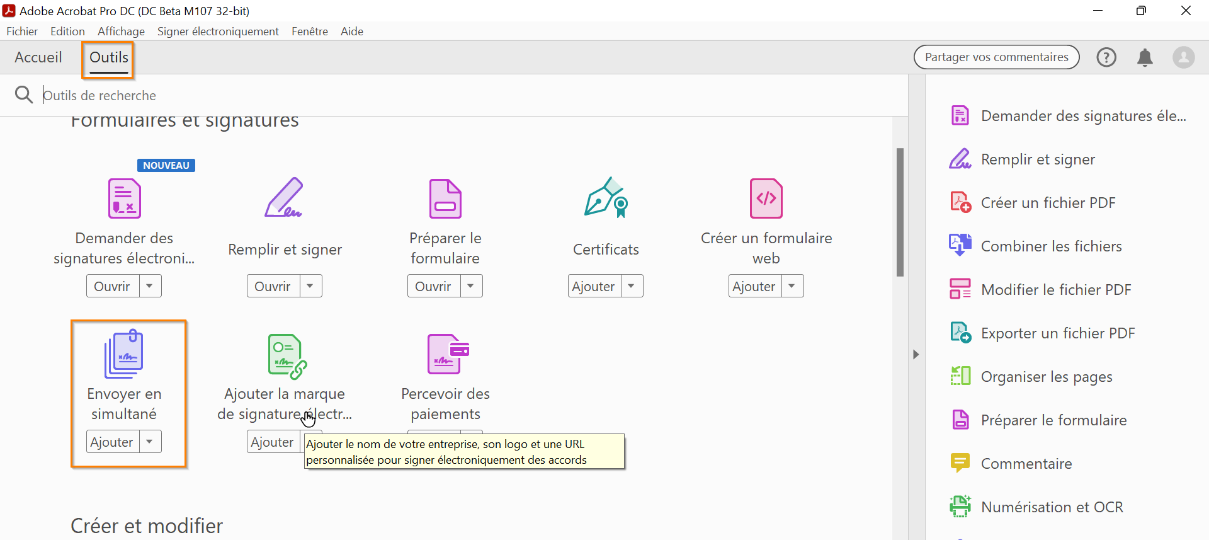Switch to the Accueil tab

pyautogui.click(x=38, y=57)
